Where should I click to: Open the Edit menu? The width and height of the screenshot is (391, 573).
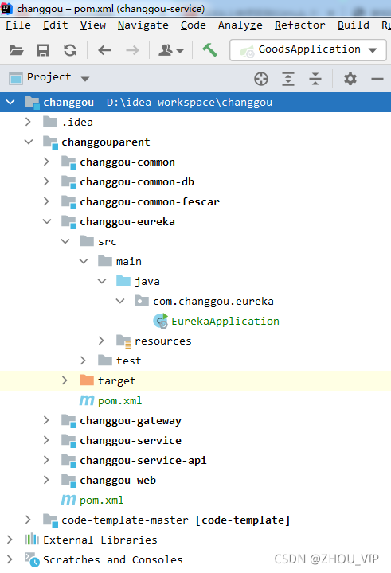pyautogui.click(x=56, y=25)
